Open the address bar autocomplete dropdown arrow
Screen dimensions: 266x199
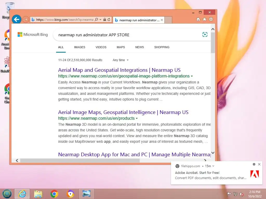click(100, 20)
